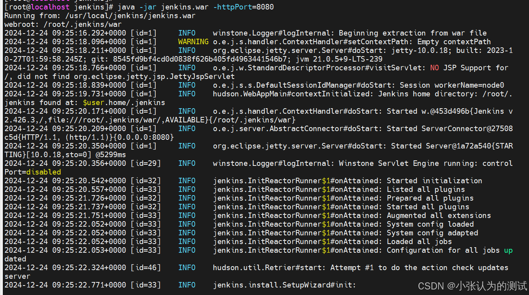Select 'Winstone Servlet Engine running' message
The height and width of the screenshot is (295, 529).
406,163
